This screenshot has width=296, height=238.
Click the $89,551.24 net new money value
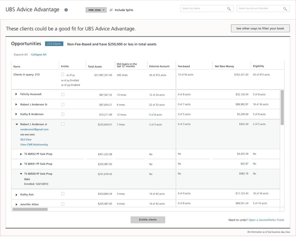click(x=242, y=203)
